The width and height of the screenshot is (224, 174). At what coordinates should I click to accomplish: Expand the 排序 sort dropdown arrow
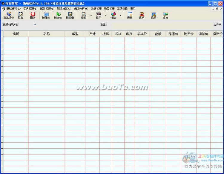[106, 15]
